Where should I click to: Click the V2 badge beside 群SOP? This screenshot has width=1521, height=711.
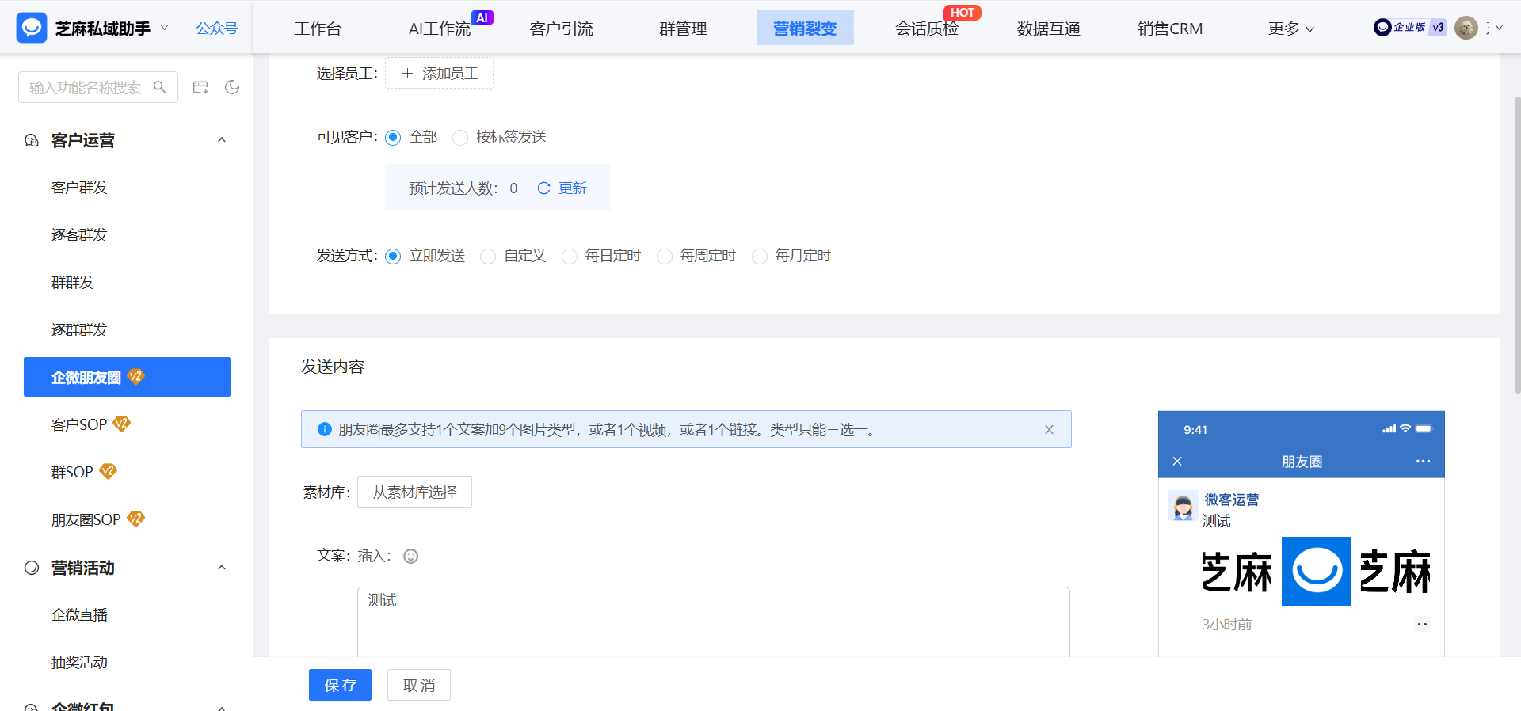point(108,471)
